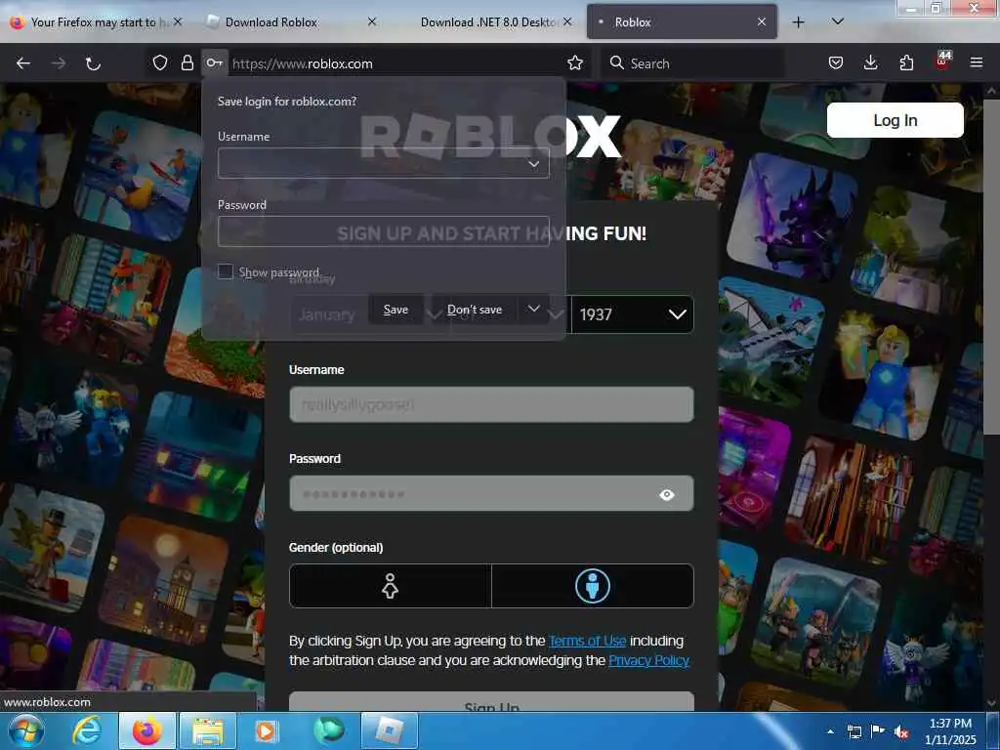
Task: Open the Windows Start menu orb
Action: tap(25, 730)
